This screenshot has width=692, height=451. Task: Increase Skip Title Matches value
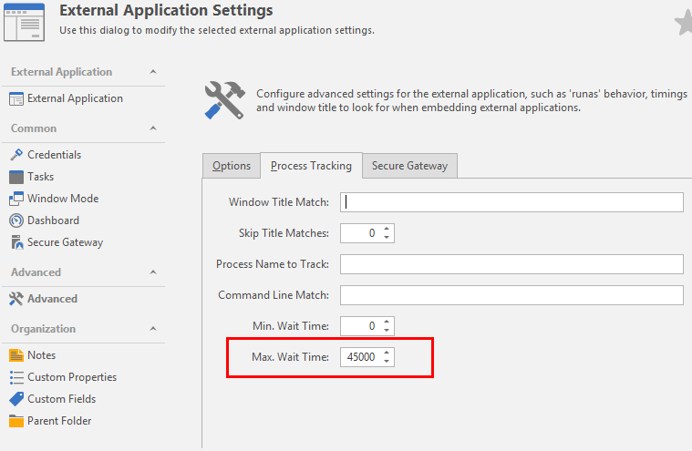[x=387, y=229]
